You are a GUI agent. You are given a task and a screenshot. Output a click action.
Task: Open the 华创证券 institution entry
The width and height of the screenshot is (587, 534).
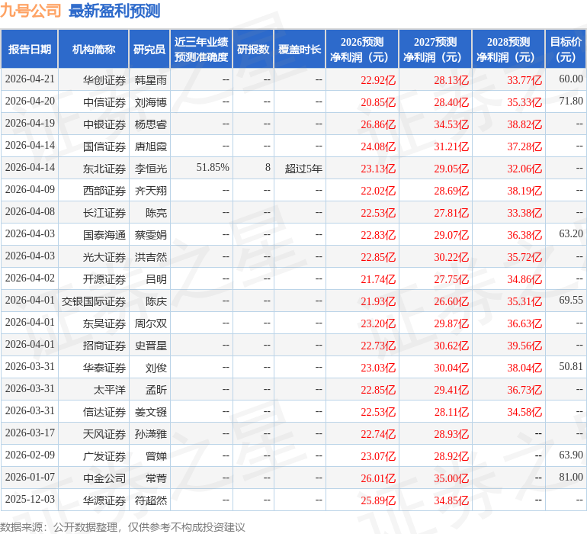click(x=104, y=80)
